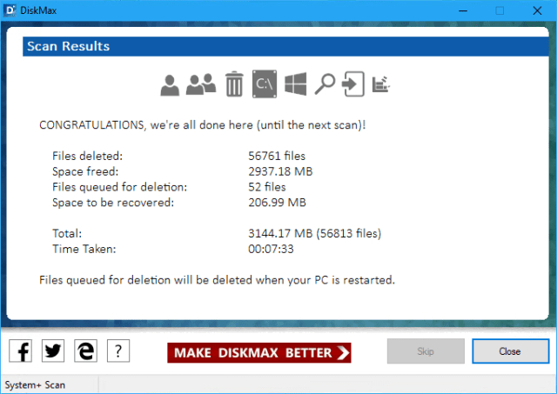The image size is (557, 394).
Task: Open the Twitter bird icon
Action: click(53, 351)
